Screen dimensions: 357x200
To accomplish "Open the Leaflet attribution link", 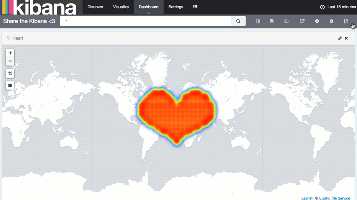I will click(307, 198).
